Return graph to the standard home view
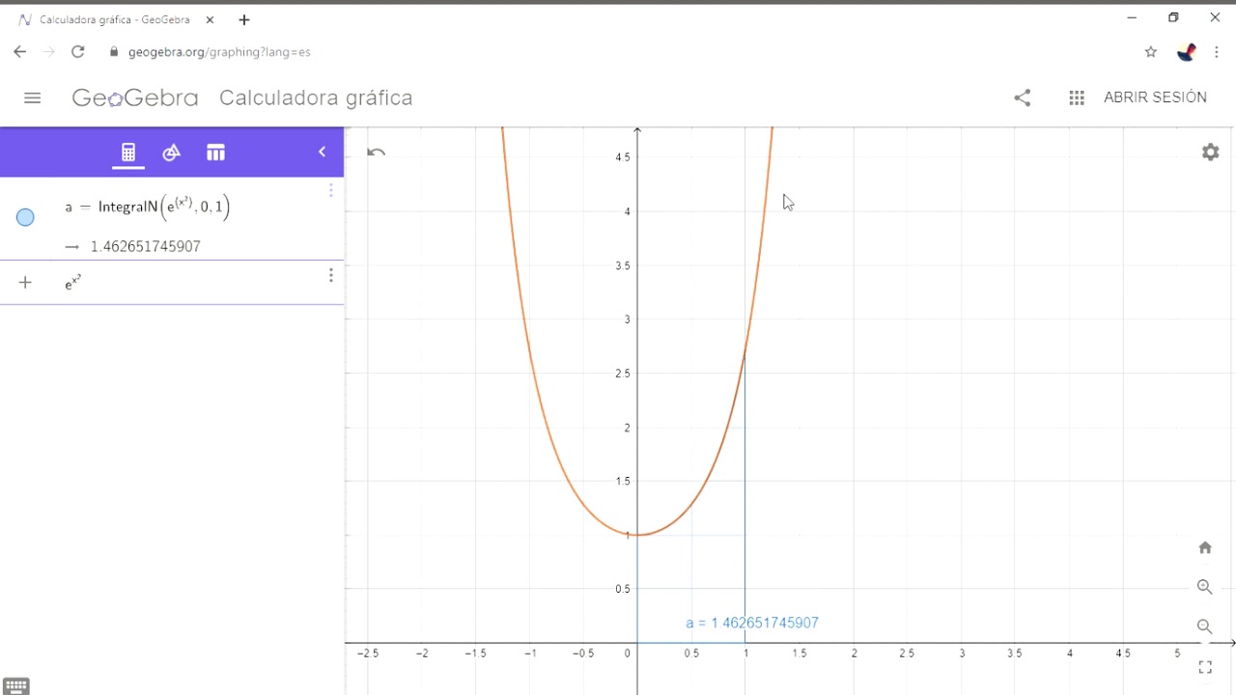This screenshot has width=1236, height=695. pyautogui.click(x=1205, y=547)
